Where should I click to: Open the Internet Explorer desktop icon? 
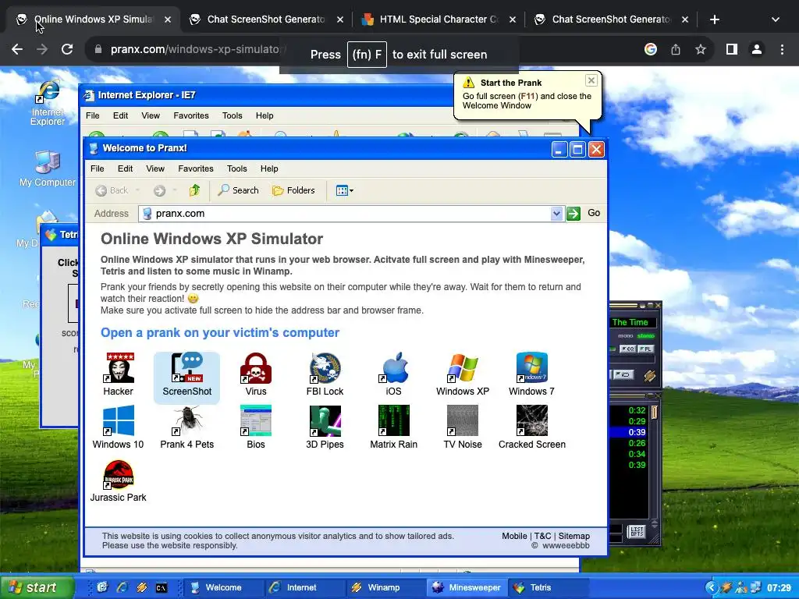click(x=48, y=104)
